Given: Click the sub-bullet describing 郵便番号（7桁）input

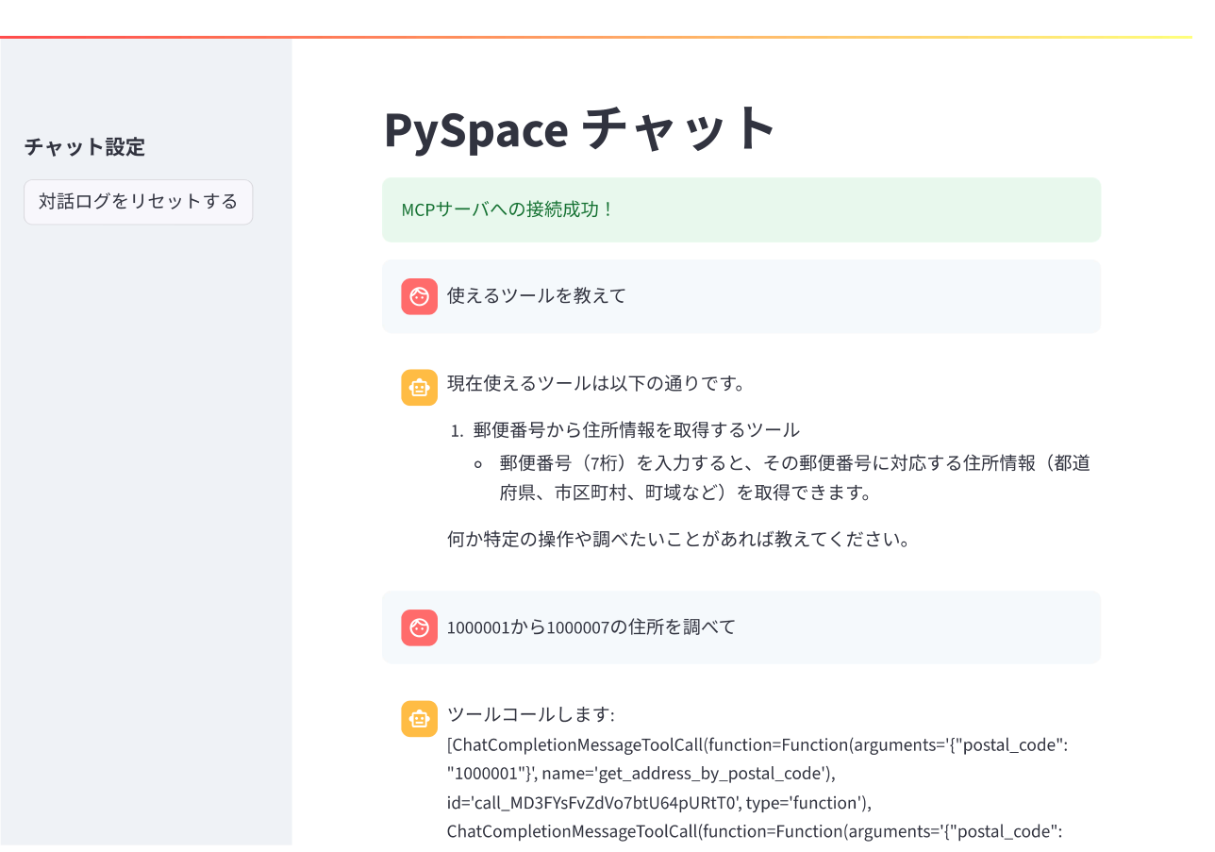Looking at the screenshot, I should [795, 477].
